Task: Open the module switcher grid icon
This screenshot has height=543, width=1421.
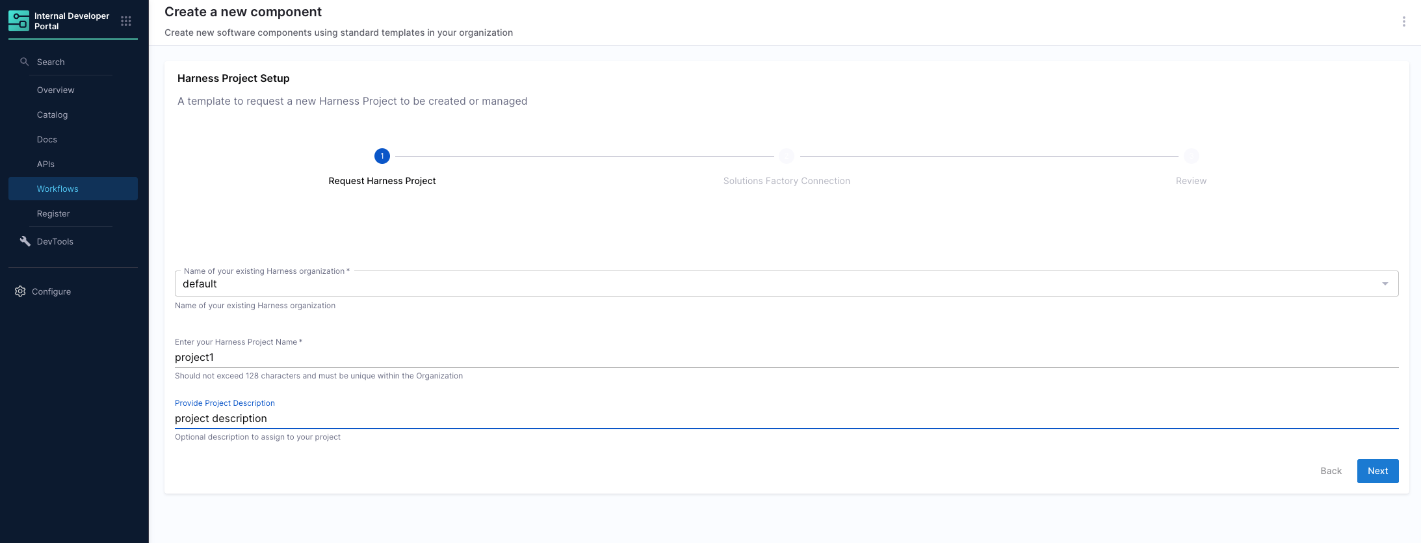Action: [x=126, y=21]
